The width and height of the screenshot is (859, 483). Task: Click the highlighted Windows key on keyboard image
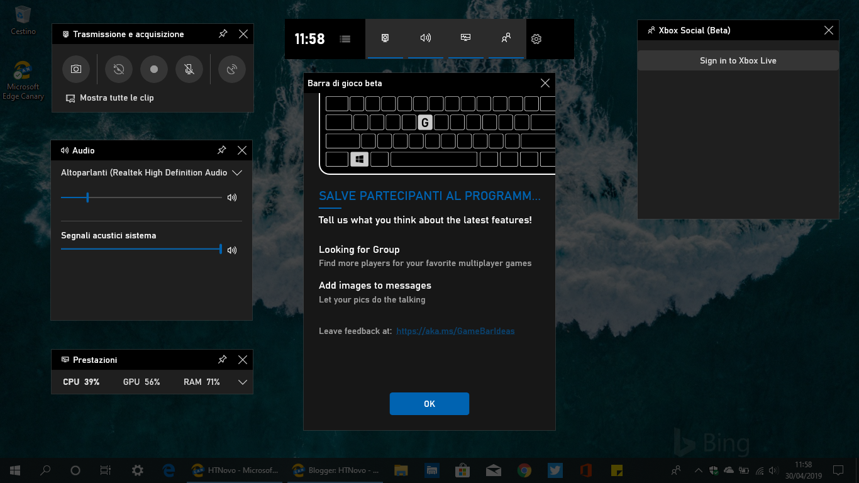click(359, 159)
